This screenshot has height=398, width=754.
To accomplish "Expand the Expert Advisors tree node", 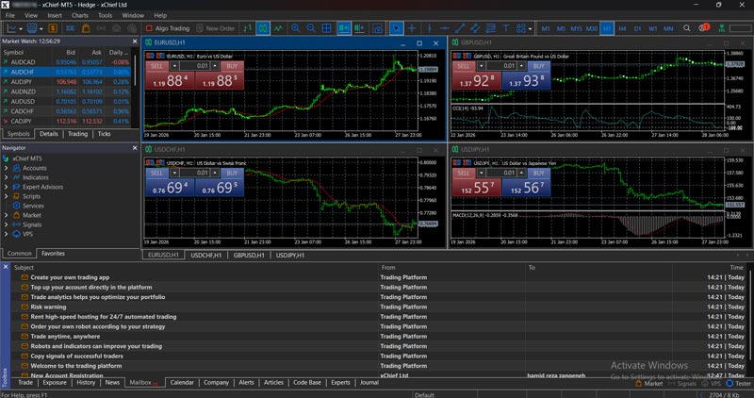I will (7, 187).
